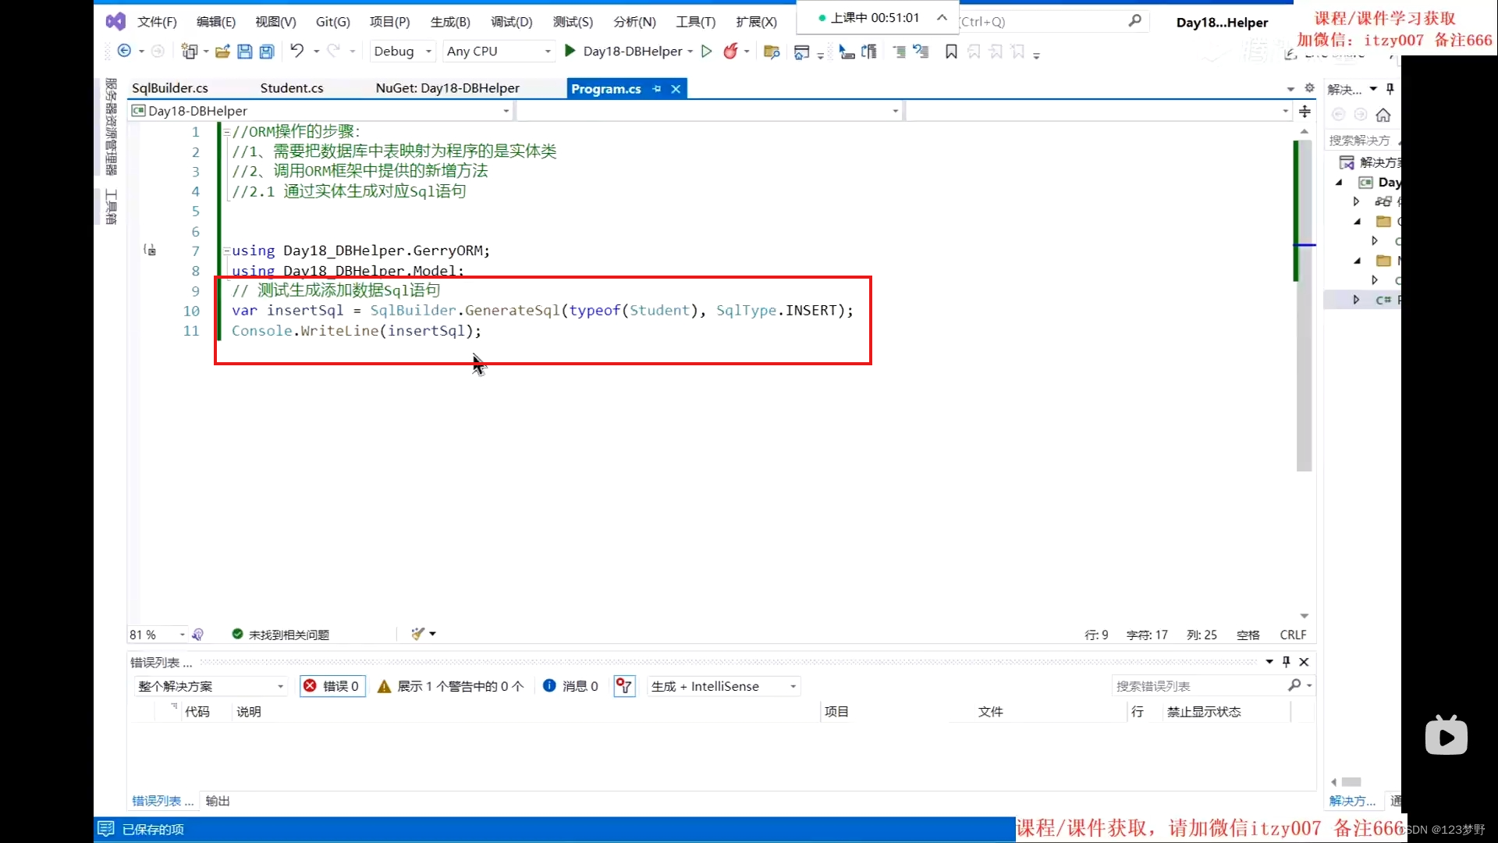Select the Student.cs tab
Image resolution: width=1498 pixels, height=843 pixels.
click(x=291, y=87)
